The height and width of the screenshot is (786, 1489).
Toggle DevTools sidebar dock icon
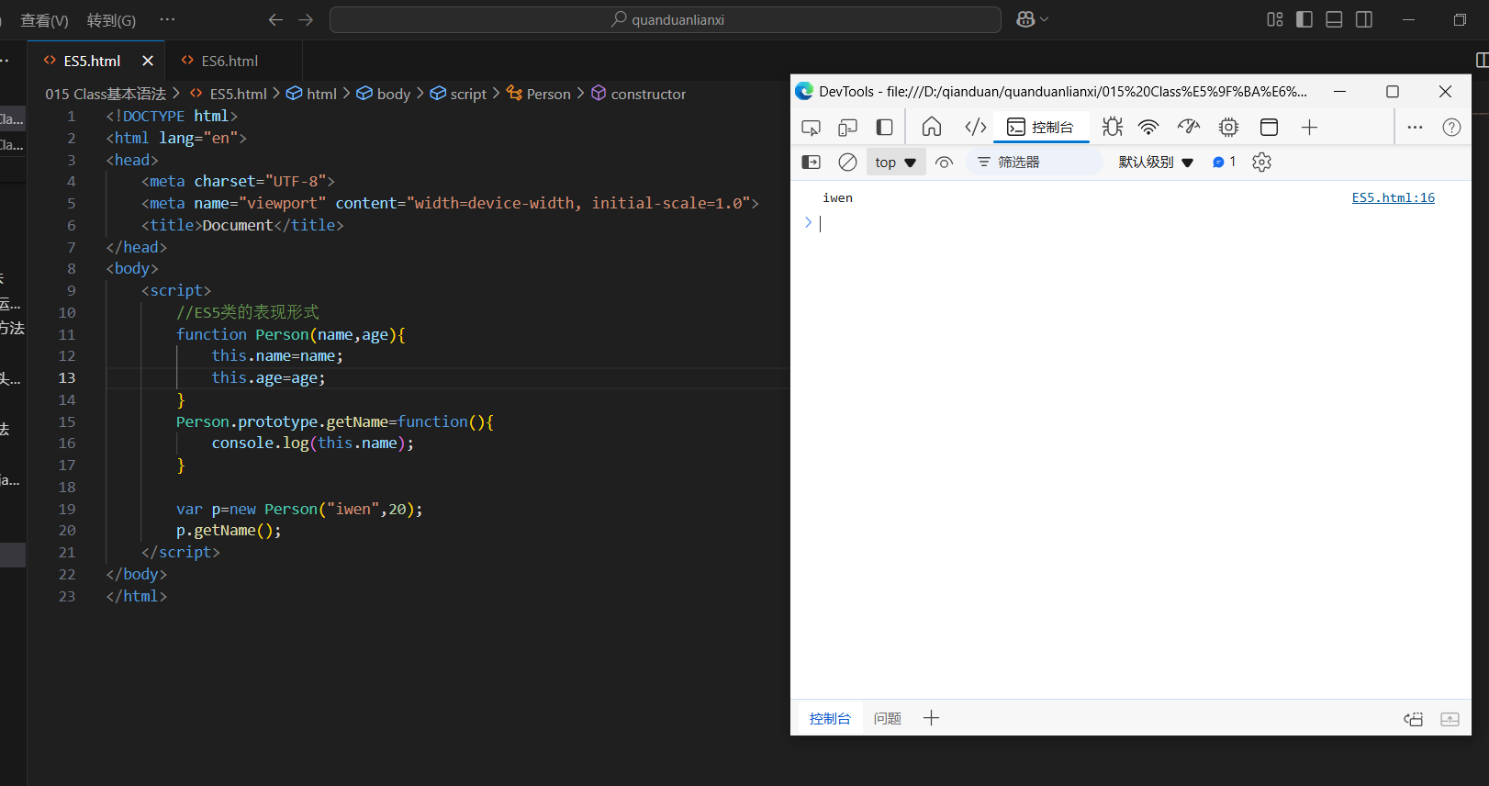coord(885,128)
